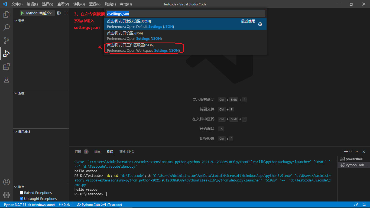This screenshot has width=370, height=208.
Task: Choose Open Settings (JSON) command
Action: pyautogui.click(x=185, y=36)
